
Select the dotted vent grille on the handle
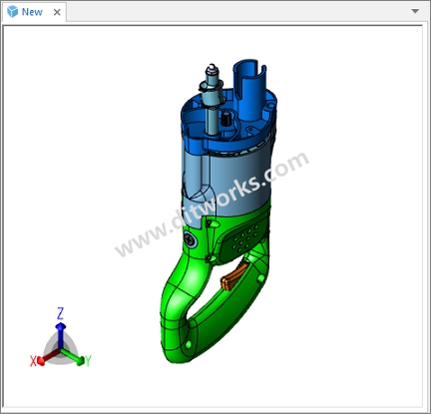[x=243, y=237]
